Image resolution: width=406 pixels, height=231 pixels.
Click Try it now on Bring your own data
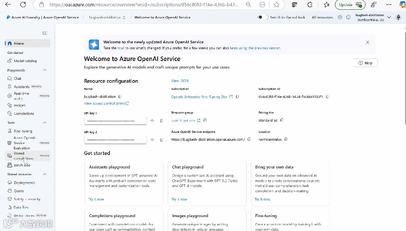pos(262,199)
